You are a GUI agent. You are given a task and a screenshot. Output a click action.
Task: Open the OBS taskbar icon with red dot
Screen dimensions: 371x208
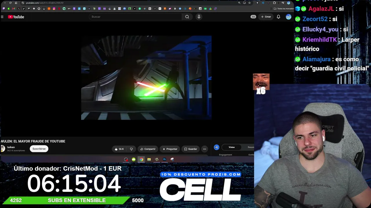click(x=126, y=159)
